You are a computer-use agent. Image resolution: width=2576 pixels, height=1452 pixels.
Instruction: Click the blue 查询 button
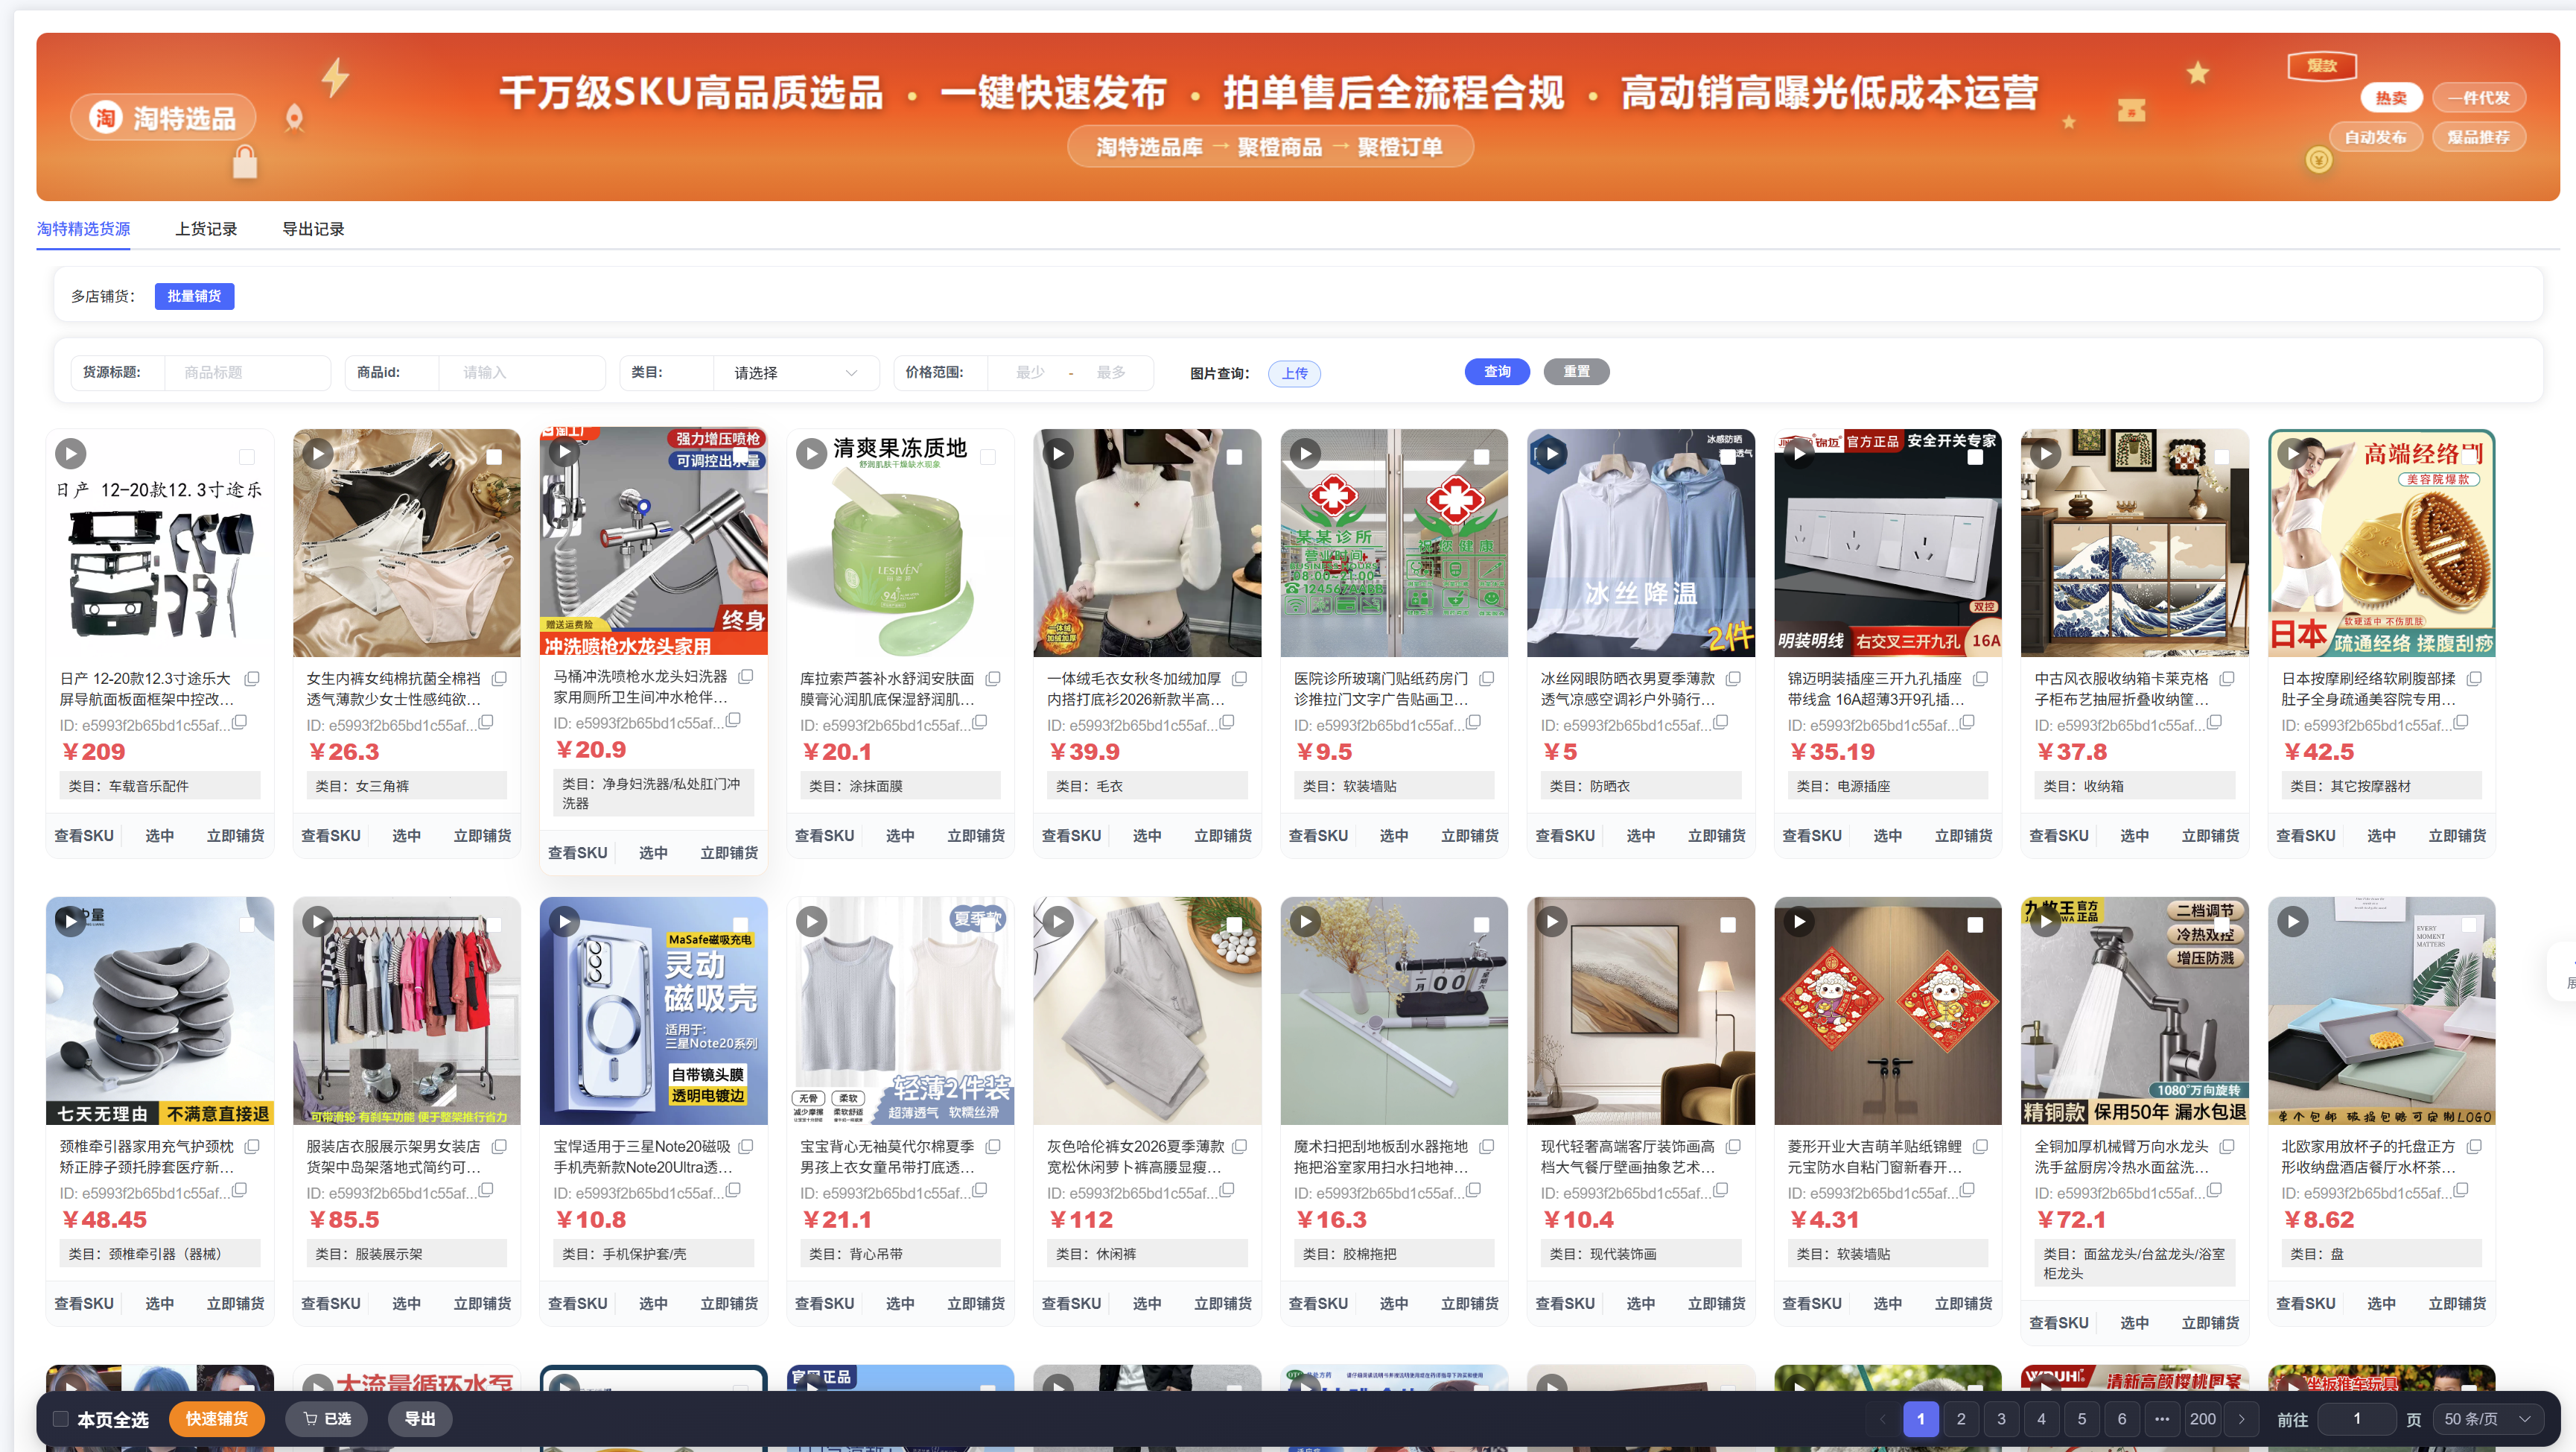[x=1497, y=371]
